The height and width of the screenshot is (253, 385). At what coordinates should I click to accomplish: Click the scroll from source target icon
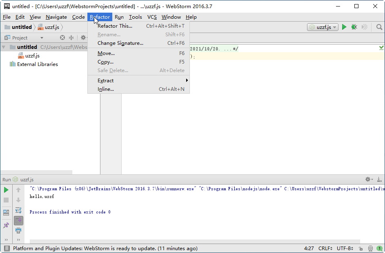pyautogui.click(x=62, y=37)
